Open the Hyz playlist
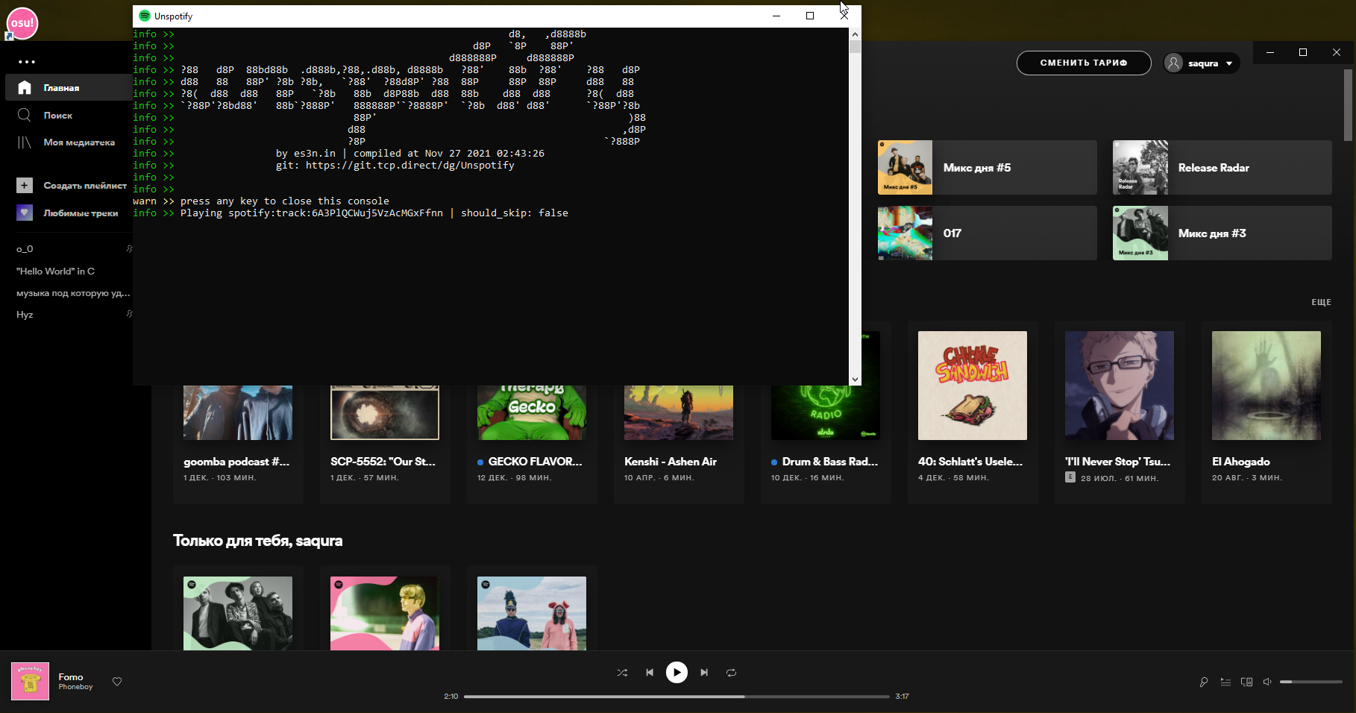The image size is (1356, 713). [25, 315]
